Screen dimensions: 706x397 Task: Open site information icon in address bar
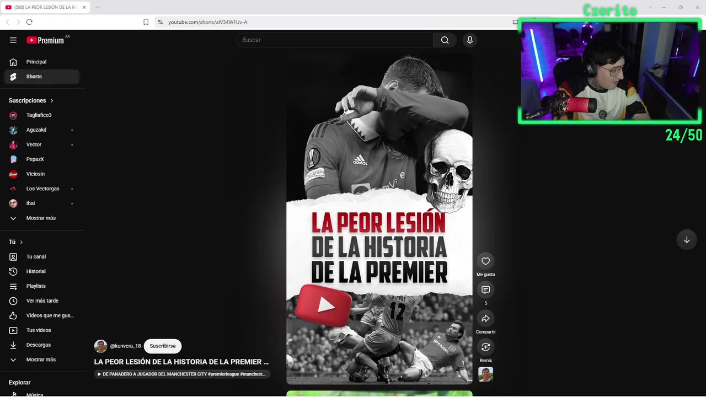[x=160, y=22]
